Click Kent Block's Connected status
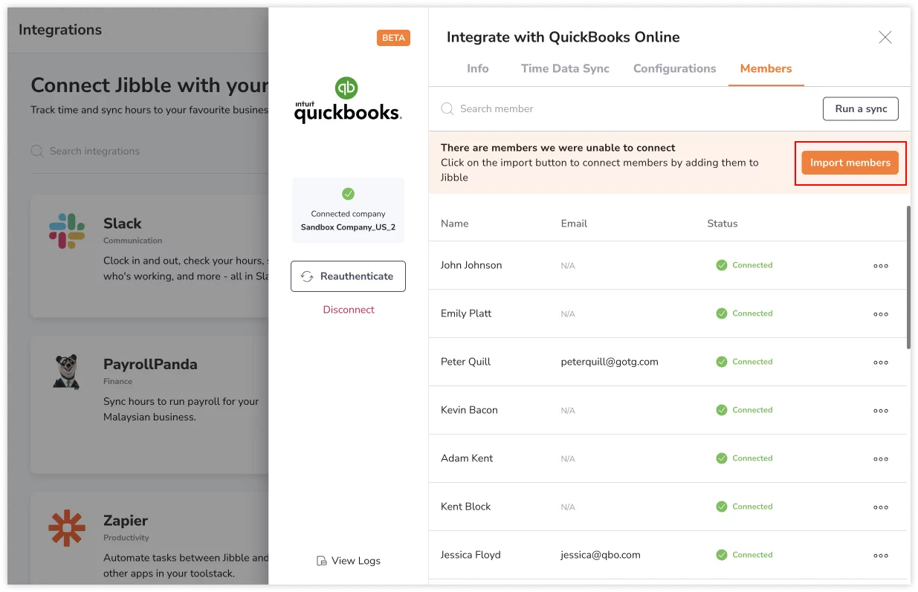Screen dimensions: 918x592 [x=744, y=507]
